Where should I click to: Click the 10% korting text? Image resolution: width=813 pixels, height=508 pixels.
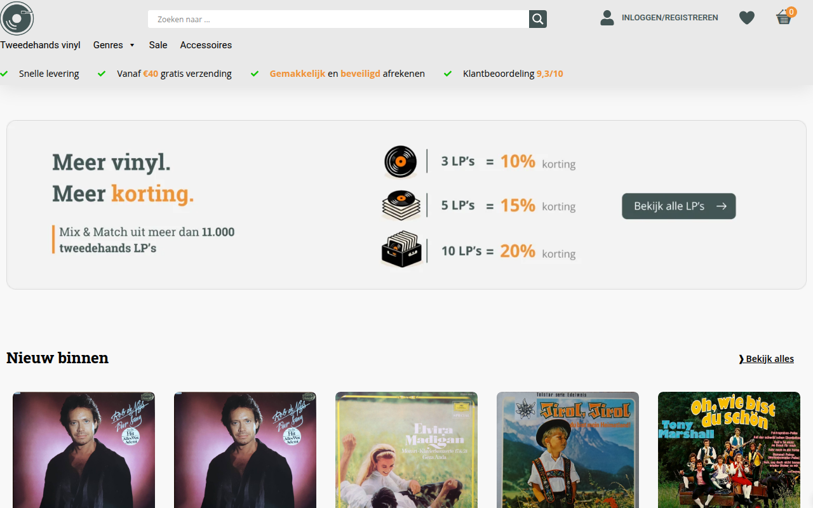[537, 162]
